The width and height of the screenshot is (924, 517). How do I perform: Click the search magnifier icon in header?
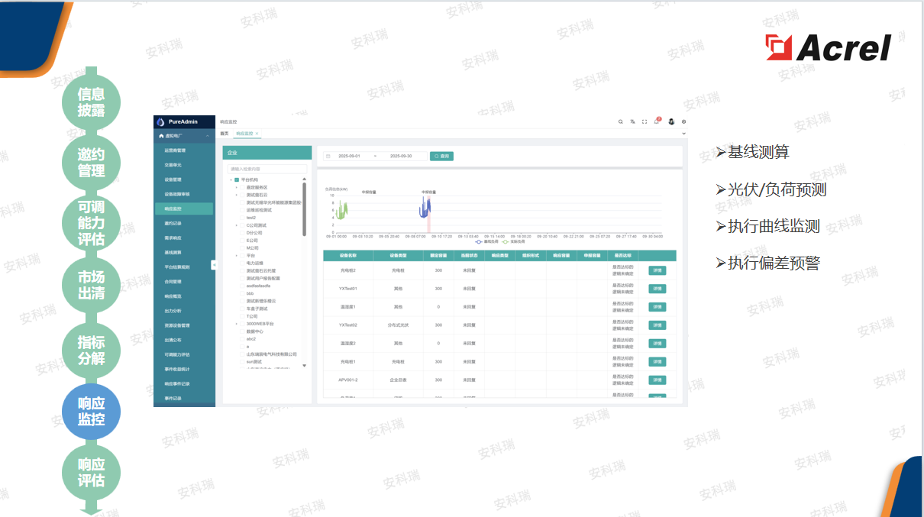point(621,121)
